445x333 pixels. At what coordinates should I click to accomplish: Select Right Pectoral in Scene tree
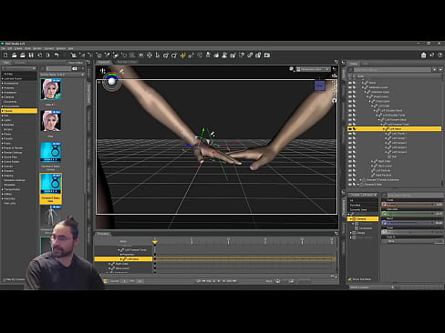383,176
